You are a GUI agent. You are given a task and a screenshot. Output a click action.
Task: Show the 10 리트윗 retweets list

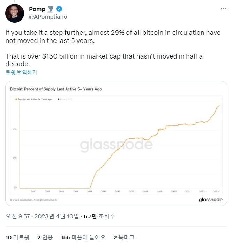click(x=17, y=237)
